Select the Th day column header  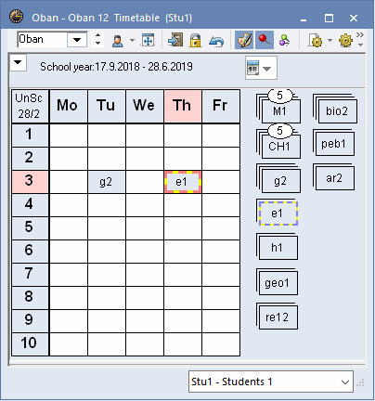click(183, 106)
